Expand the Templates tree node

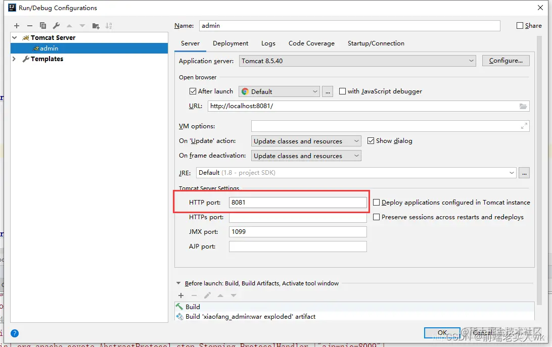[x=14, y=59]
